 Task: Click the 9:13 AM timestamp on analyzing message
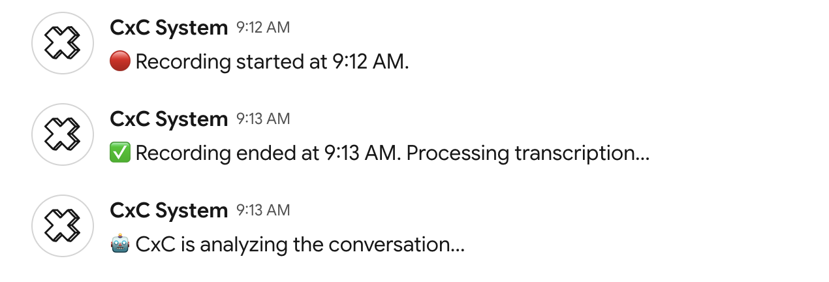tap(263, 210)
